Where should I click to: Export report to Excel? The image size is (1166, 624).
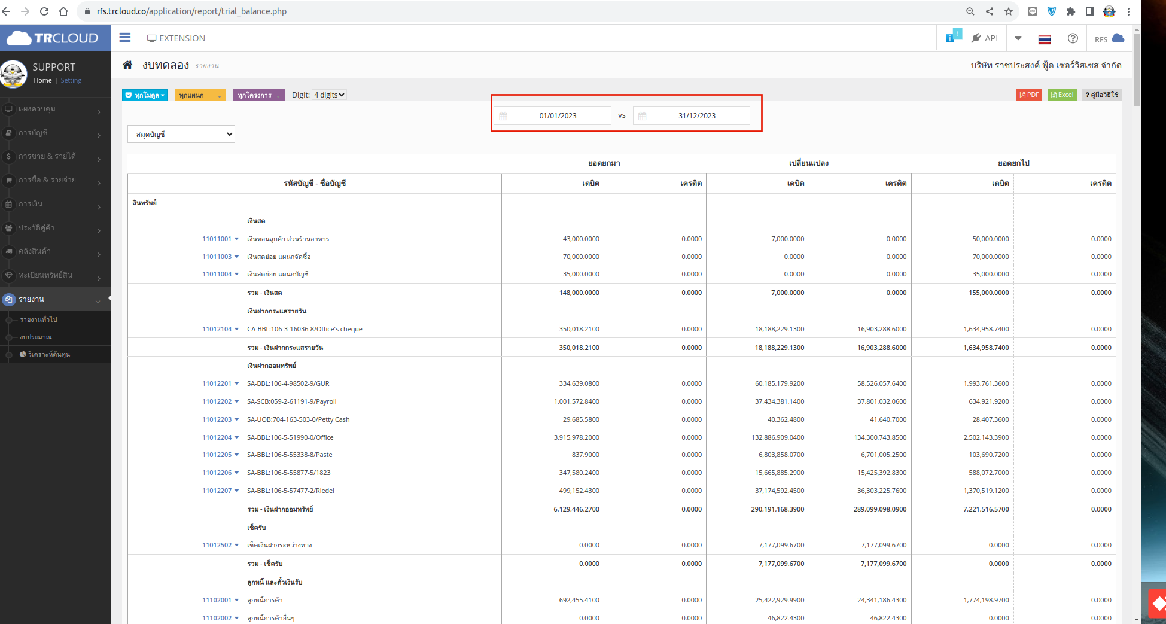click(x=1062, y=95)
